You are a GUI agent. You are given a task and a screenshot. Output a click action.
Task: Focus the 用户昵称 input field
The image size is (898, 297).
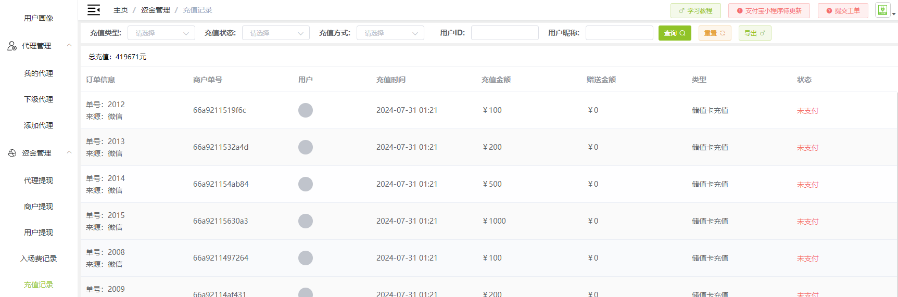click(x=619, y=33)
